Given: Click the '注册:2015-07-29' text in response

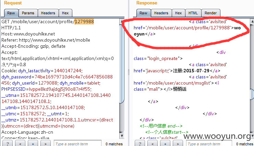Looking at the screenshot, I should [191, 71].
